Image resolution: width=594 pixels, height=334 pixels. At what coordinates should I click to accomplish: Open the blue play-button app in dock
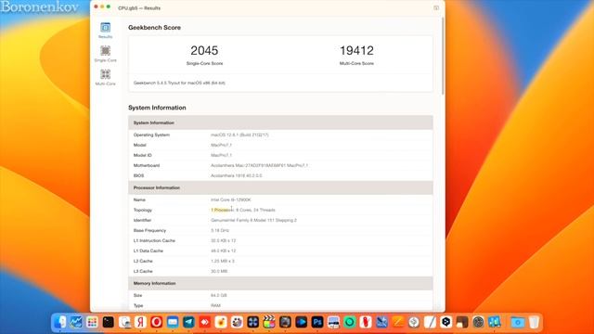click(301, 322)
